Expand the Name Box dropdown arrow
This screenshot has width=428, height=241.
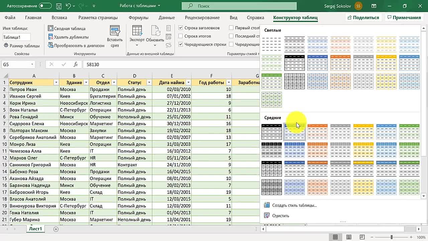[x=32, y=64]
